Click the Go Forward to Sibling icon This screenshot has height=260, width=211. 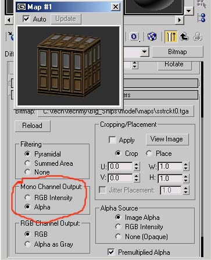(x=198, y=37)
